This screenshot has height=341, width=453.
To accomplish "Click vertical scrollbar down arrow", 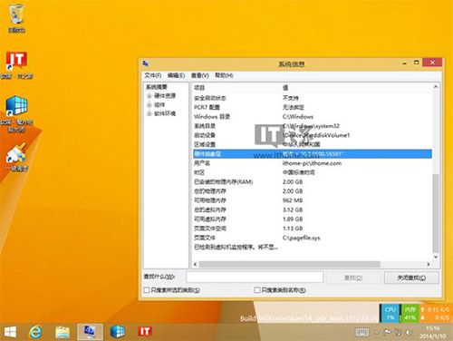I will click(436, 257).
